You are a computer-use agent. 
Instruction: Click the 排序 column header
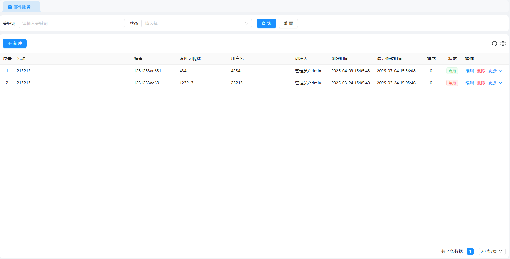[x=431, y=59]
